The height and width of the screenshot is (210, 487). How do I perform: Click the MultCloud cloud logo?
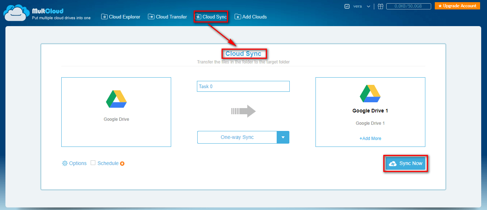[x=16, y=13]
